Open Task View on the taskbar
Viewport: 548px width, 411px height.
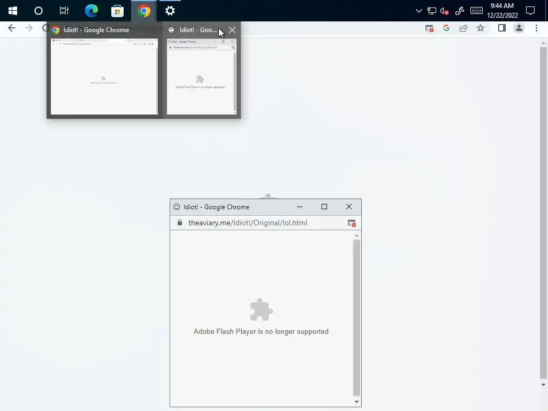point(64,11)
